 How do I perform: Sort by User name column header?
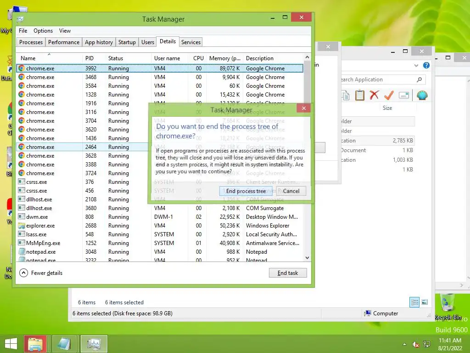tap(170, 58)
